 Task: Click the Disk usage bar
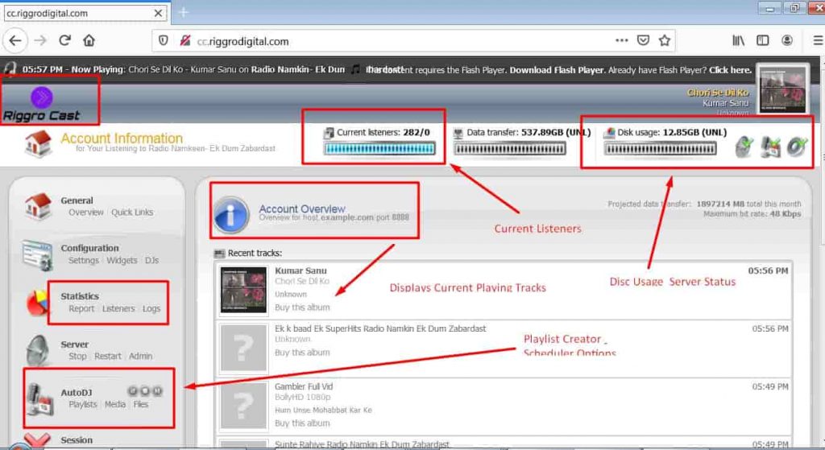pyautogui.click(x=661, y=149)
